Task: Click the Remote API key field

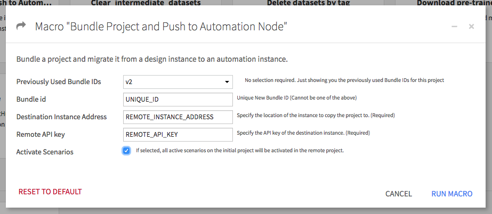Action: (178, 135)
